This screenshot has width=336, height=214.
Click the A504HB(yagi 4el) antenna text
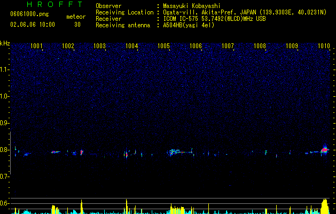coord(189,25)
